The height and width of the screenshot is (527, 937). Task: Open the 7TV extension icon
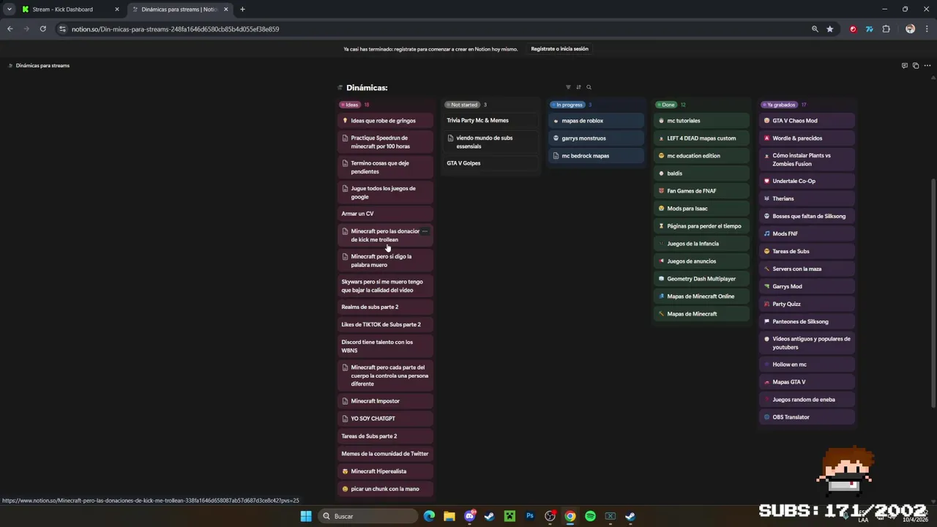pos(869,29)
